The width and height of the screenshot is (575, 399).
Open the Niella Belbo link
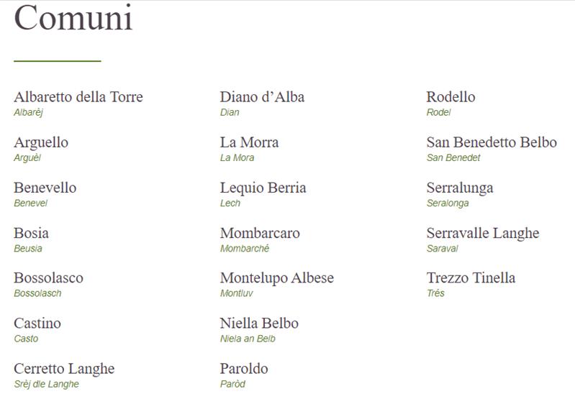click(259, 324)
